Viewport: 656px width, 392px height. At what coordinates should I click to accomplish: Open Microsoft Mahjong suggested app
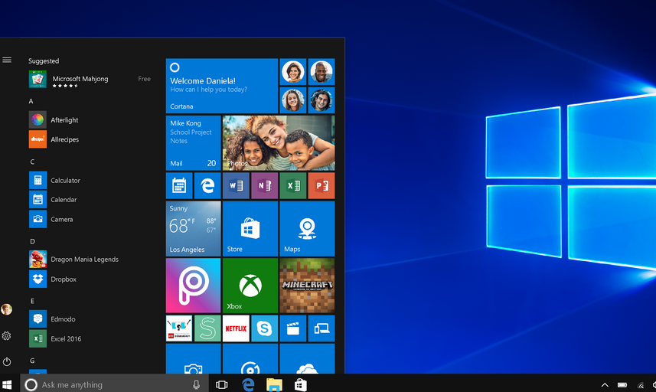pos(90,79)
